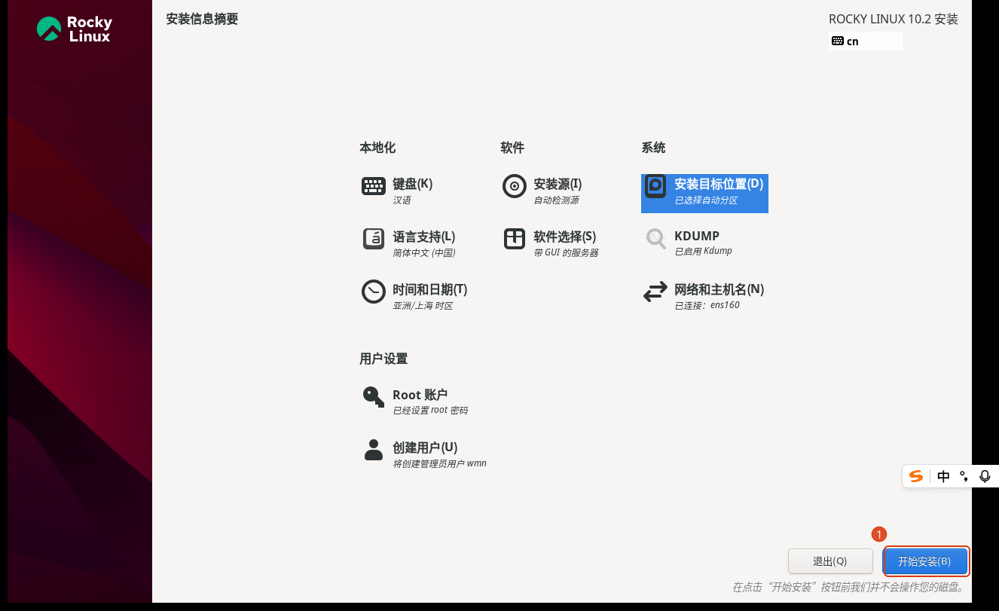Viewport: 999px width, 611px height.
Task: Click the create user person icon
Action: 374,450
